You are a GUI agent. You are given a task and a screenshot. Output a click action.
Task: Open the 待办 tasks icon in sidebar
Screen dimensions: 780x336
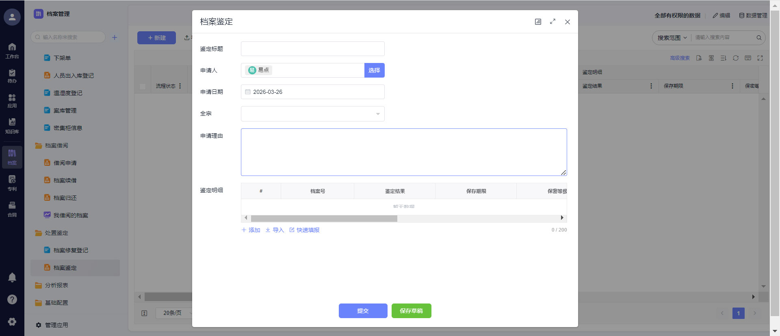click(12, 76)
